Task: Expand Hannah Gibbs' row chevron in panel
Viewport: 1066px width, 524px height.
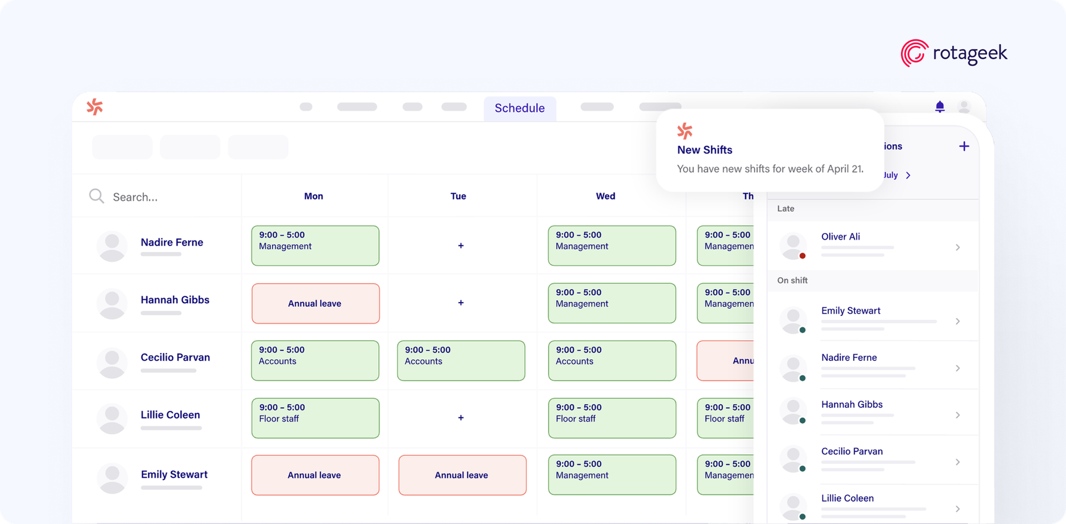Action: pos(958,415)
